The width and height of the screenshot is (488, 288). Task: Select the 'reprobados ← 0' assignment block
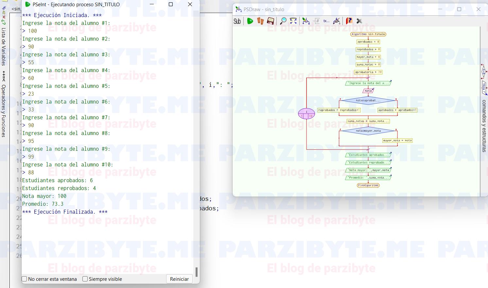(x=368, y=49)
